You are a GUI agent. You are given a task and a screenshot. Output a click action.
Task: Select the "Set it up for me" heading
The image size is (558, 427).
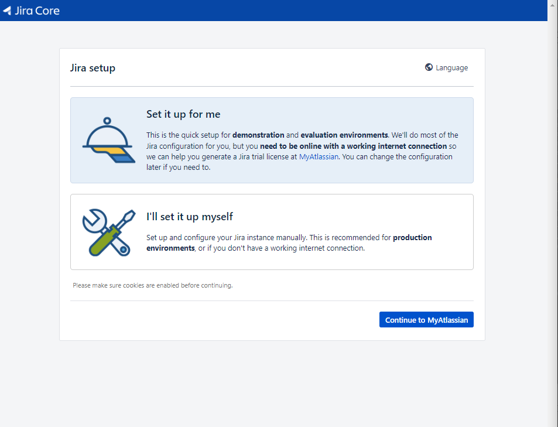pyautogui.click(x=183, y=114)
